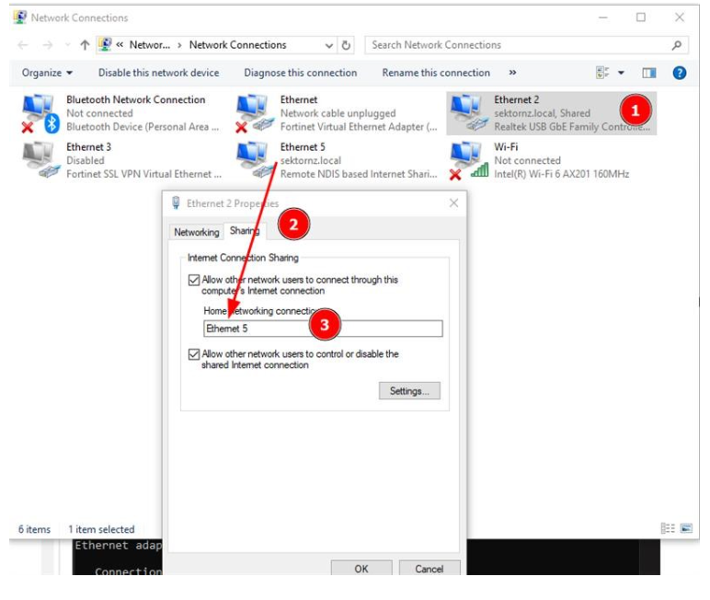Switch to large icons view in status bar

click(x=686, y=528)
